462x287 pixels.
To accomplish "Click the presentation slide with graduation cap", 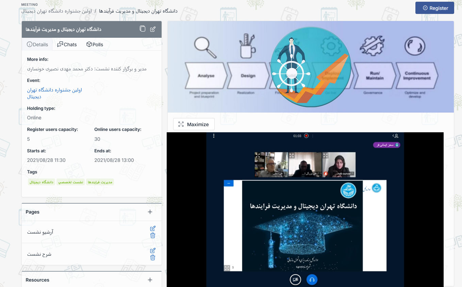I will click(302, 226).
